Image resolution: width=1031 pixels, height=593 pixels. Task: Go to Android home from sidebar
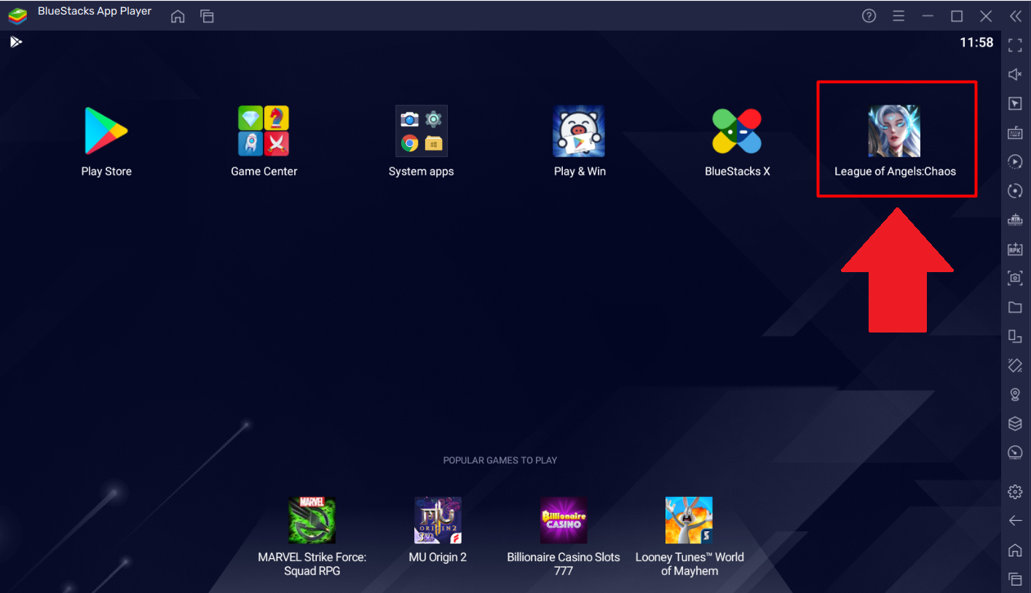point(1015,550)
